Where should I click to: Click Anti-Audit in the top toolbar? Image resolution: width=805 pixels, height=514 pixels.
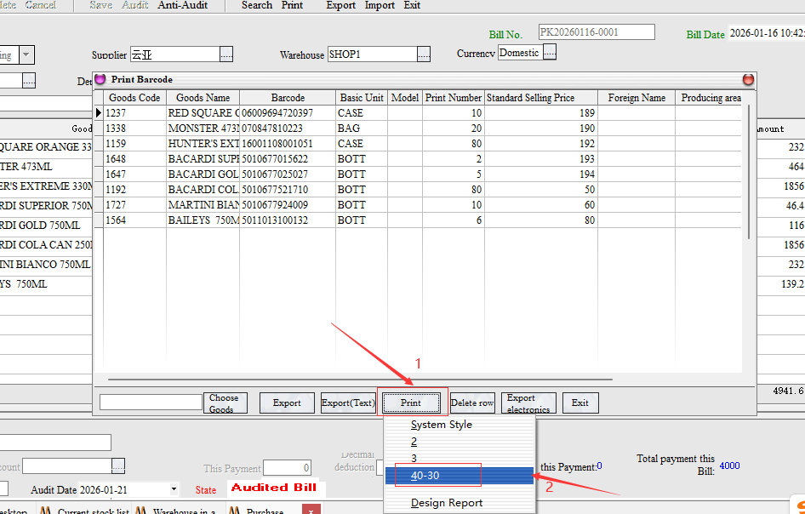click(x=182, y=5)
